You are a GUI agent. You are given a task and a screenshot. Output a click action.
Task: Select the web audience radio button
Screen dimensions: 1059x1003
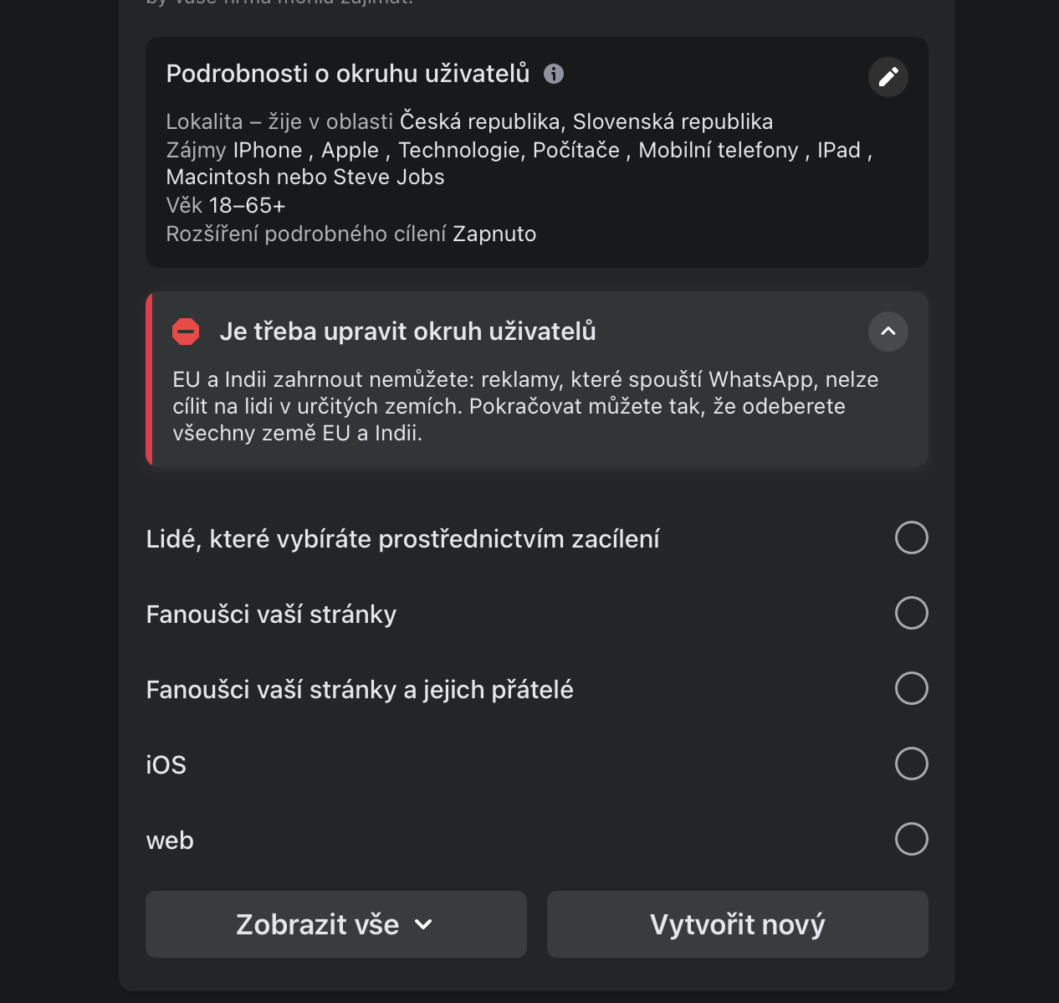[911, 839]
